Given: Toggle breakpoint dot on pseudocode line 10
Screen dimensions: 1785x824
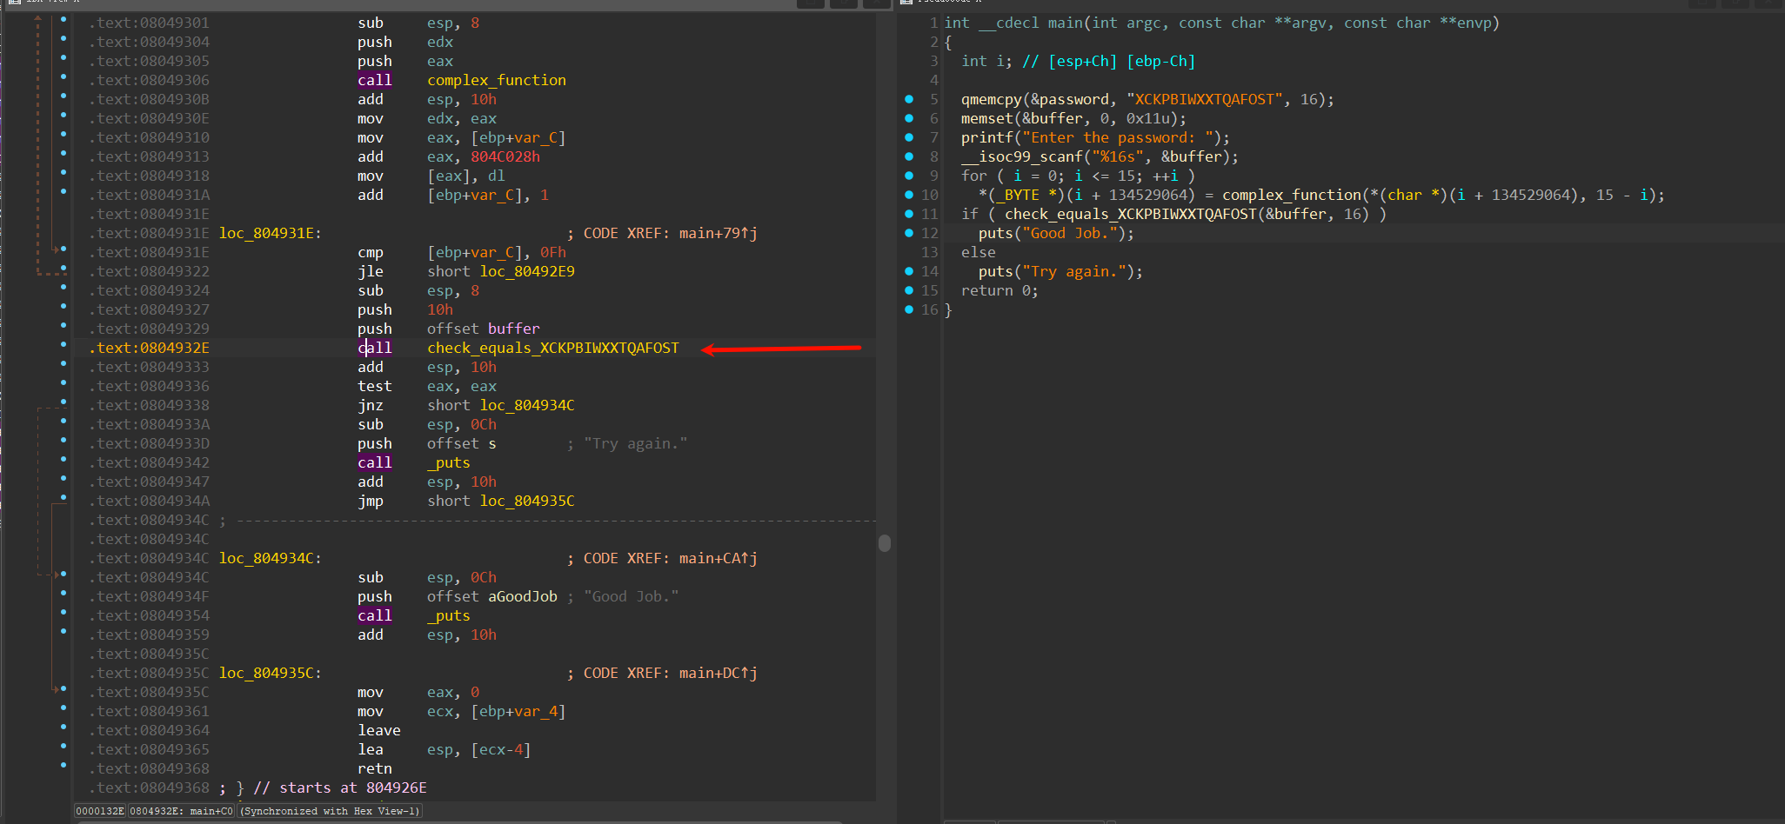Looking at the screenshot, I should (909, 195).
